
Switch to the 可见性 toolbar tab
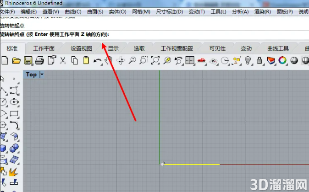click(217, 48)
